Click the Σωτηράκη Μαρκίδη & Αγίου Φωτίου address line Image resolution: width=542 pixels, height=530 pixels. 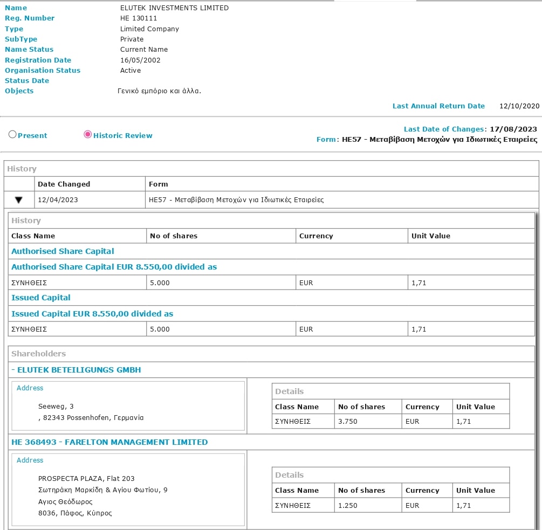[x=102, y=490]
